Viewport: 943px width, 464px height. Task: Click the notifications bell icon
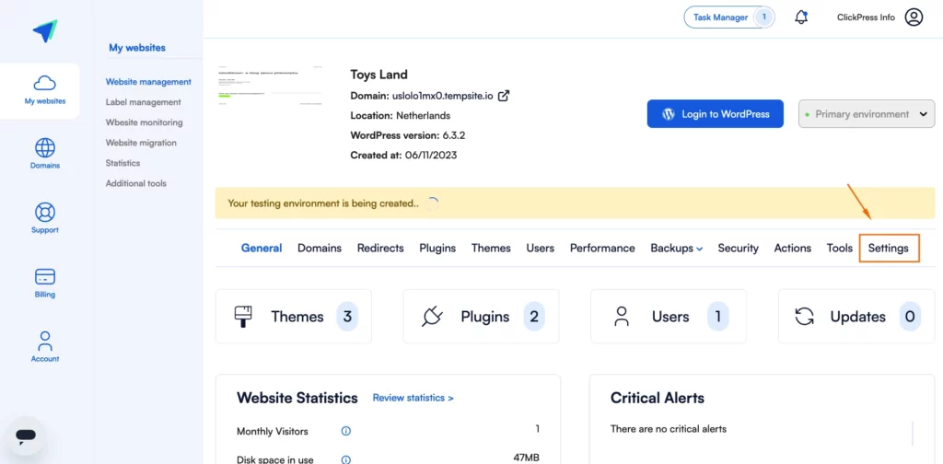pos(801,17)
